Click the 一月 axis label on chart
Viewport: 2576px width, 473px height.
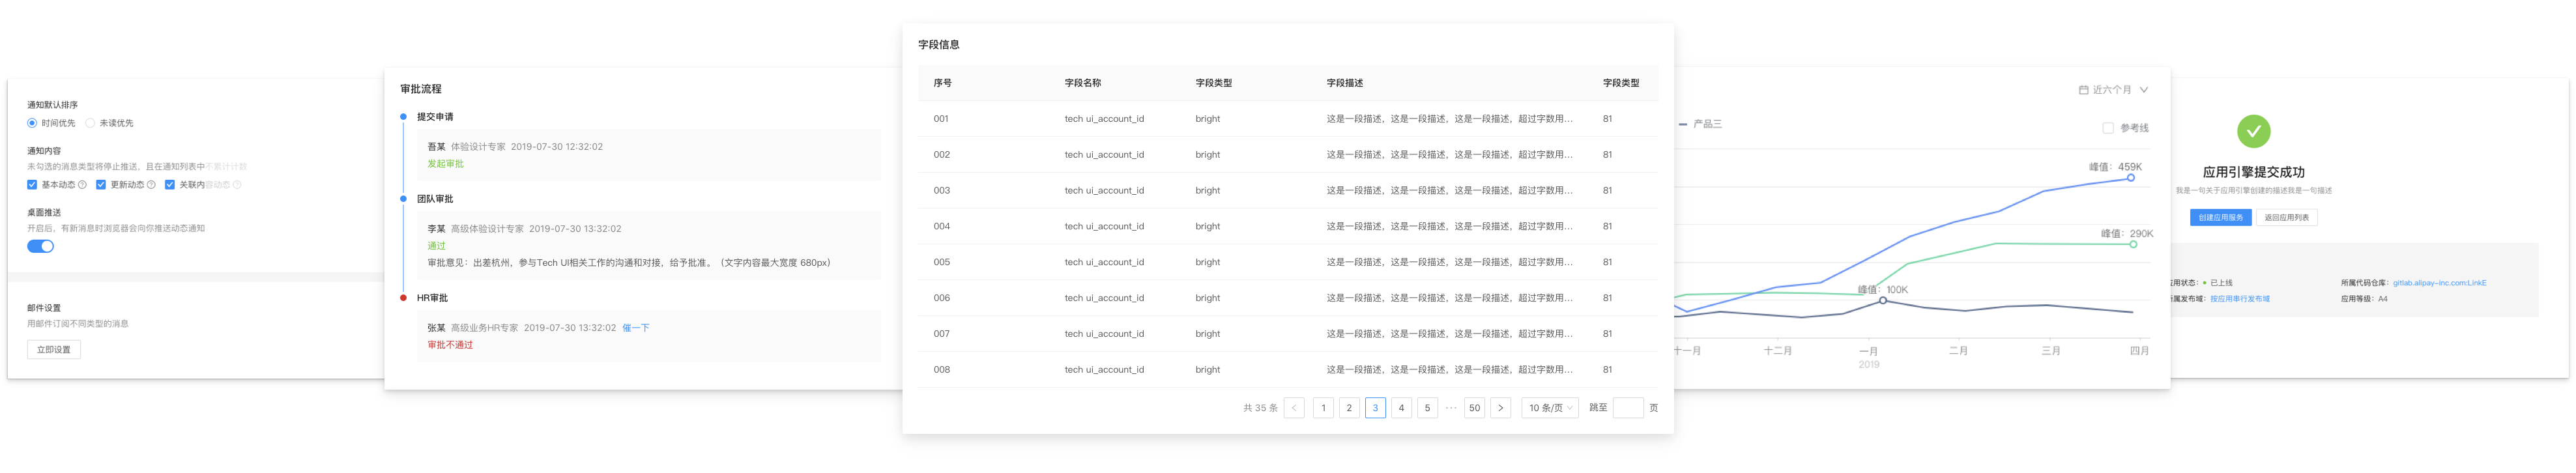[1868, 351]
